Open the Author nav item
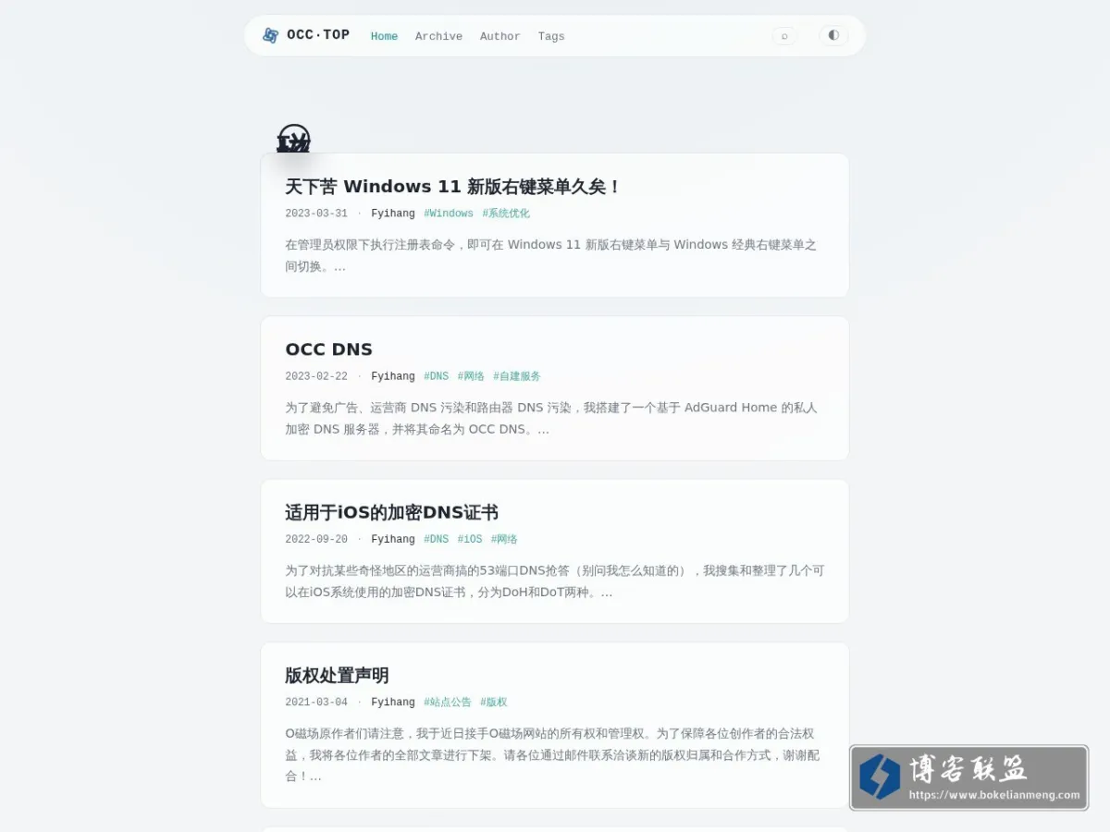This screenshot has width=1110, height=832. [x=499, y=36]
